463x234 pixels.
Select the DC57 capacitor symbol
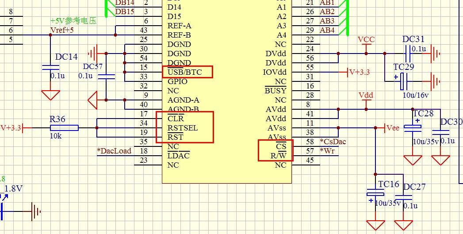tap(106, 77)
